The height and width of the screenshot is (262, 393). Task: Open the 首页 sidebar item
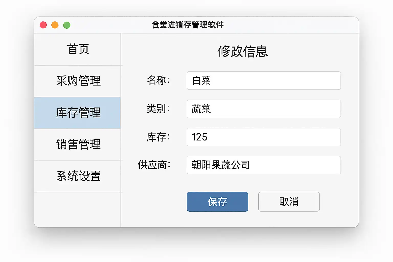click(78, 49)
